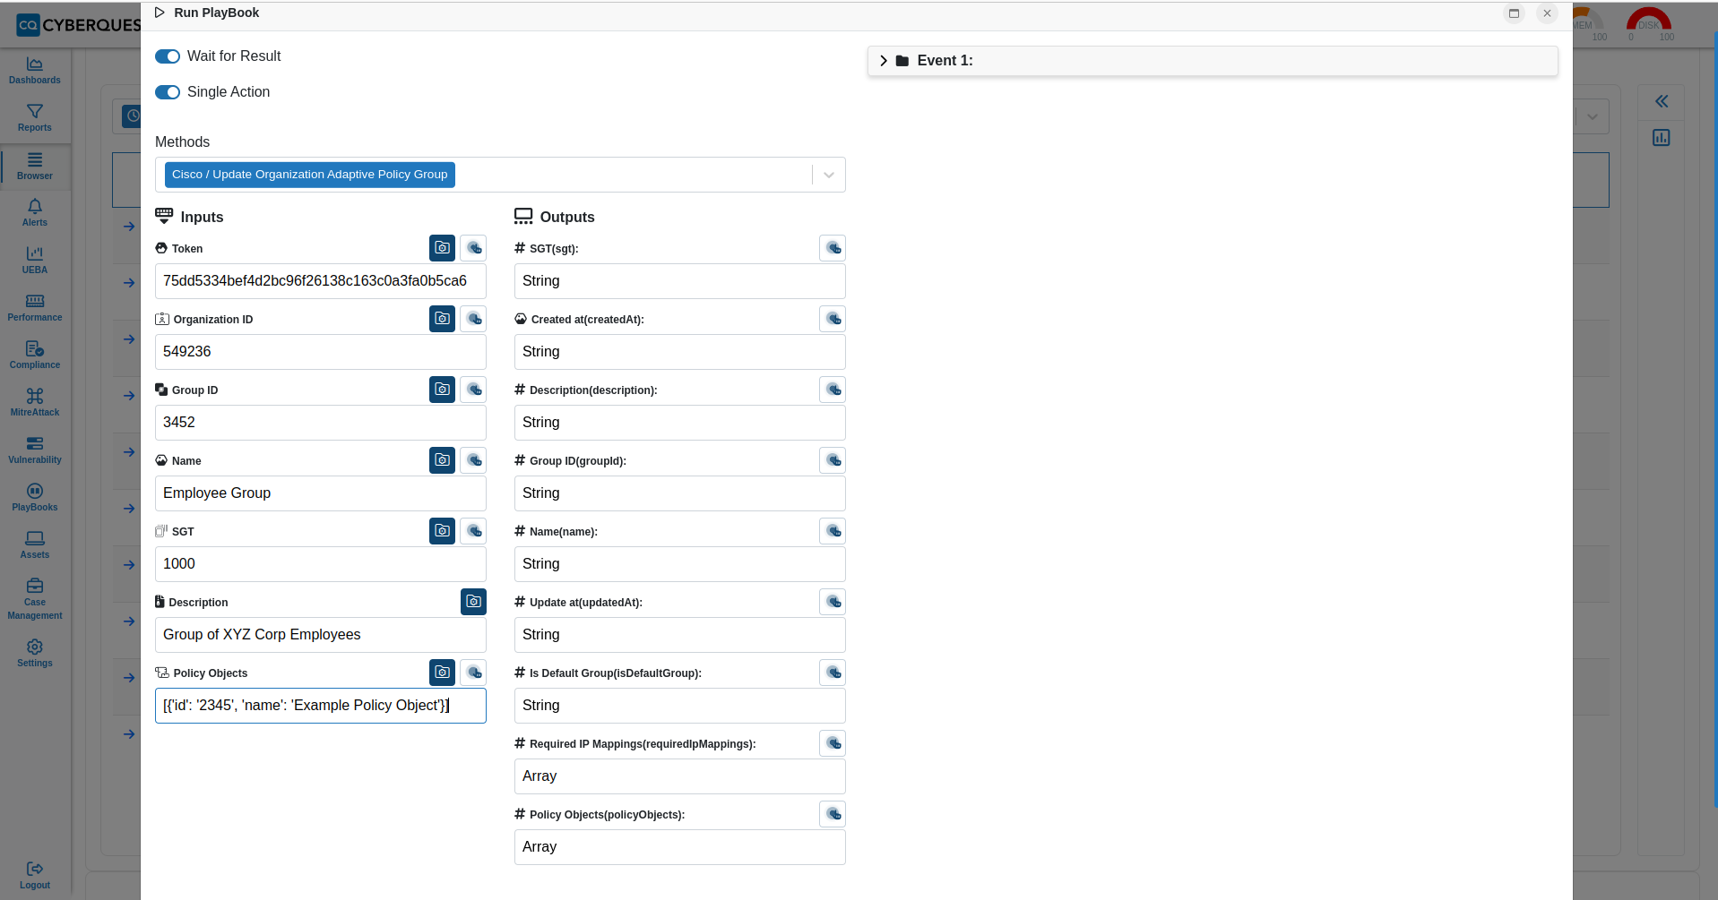The image size is (1718, 900).
Task: Click the Policy Objects input field
Action: click(321, 706)
